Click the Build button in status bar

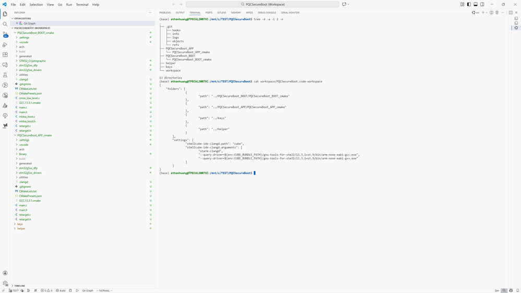pyautogui.click(x=60, y=291)
